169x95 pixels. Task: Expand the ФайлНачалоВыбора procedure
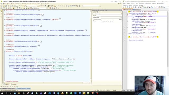5,31
